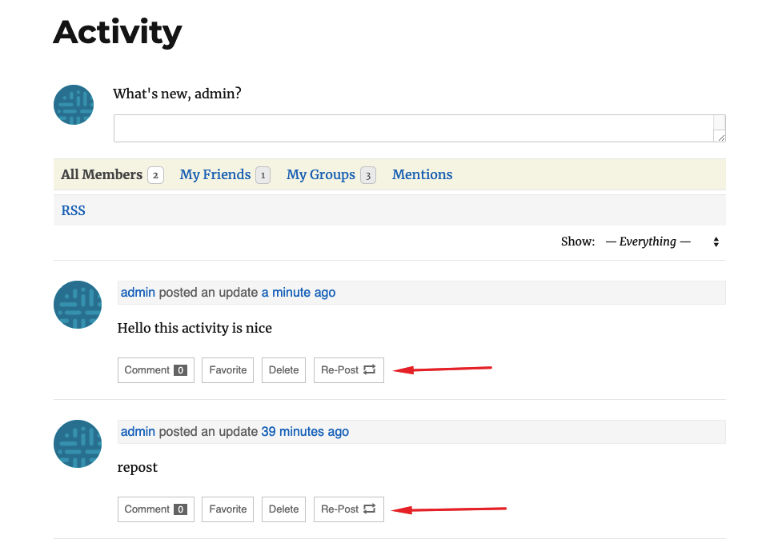The image size is (770, 547).
Task: Favorite the 'Hello this activity is nice' post
Action: [x=228, y=370]
